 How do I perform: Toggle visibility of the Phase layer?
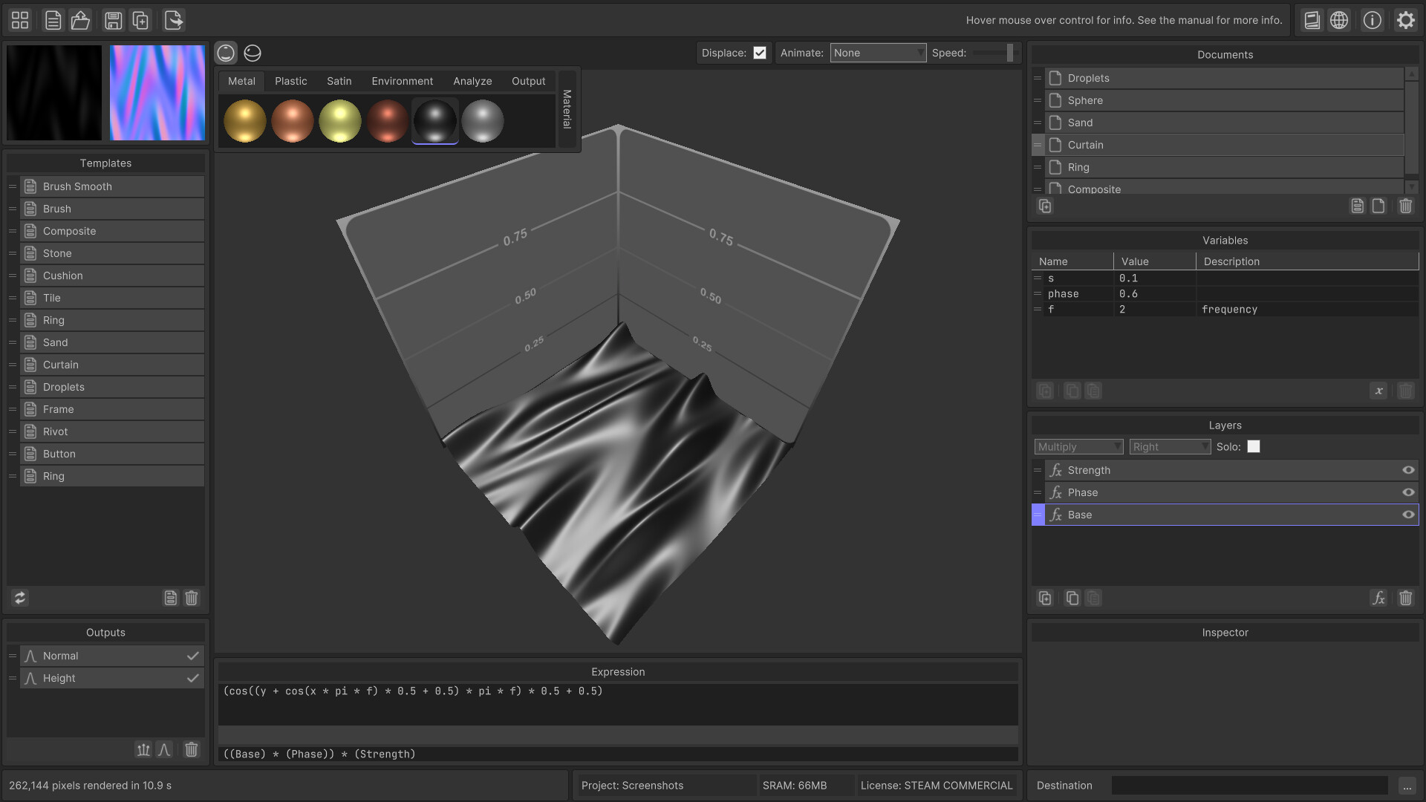point(1408,492)
